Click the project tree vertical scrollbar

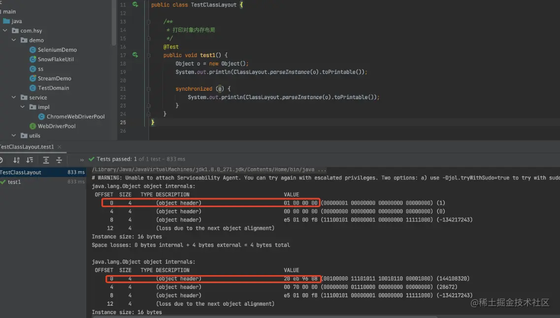pos(114,23)
